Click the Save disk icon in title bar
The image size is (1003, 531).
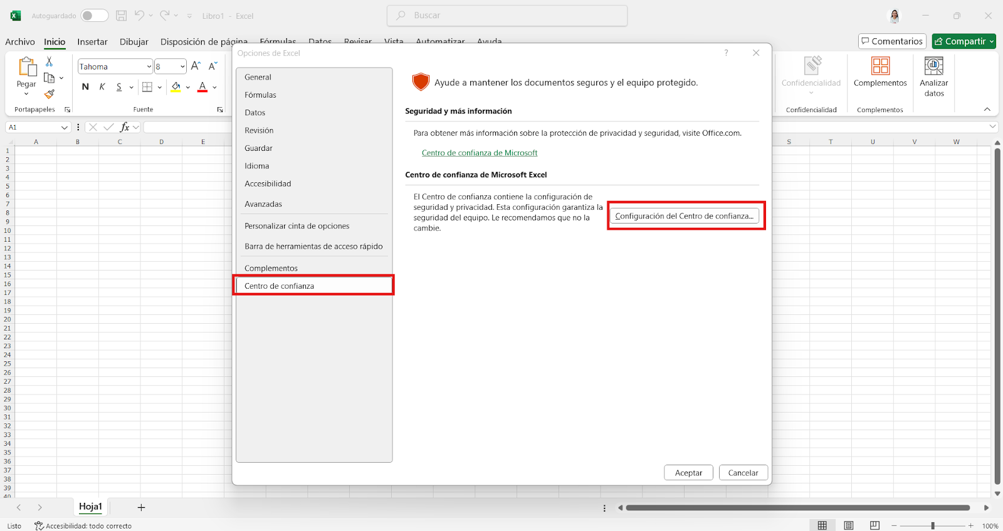tap(122, 16)
